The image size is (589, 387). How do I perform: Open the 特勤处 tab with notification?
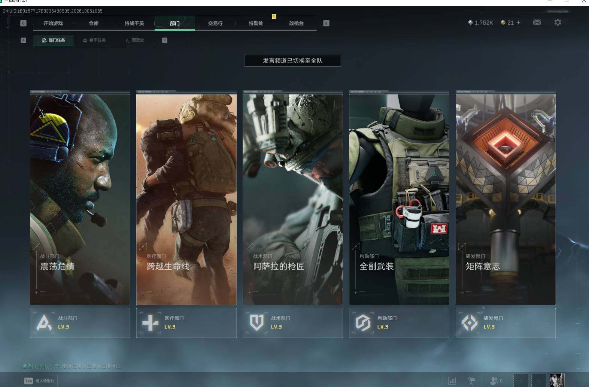(256, 23)
